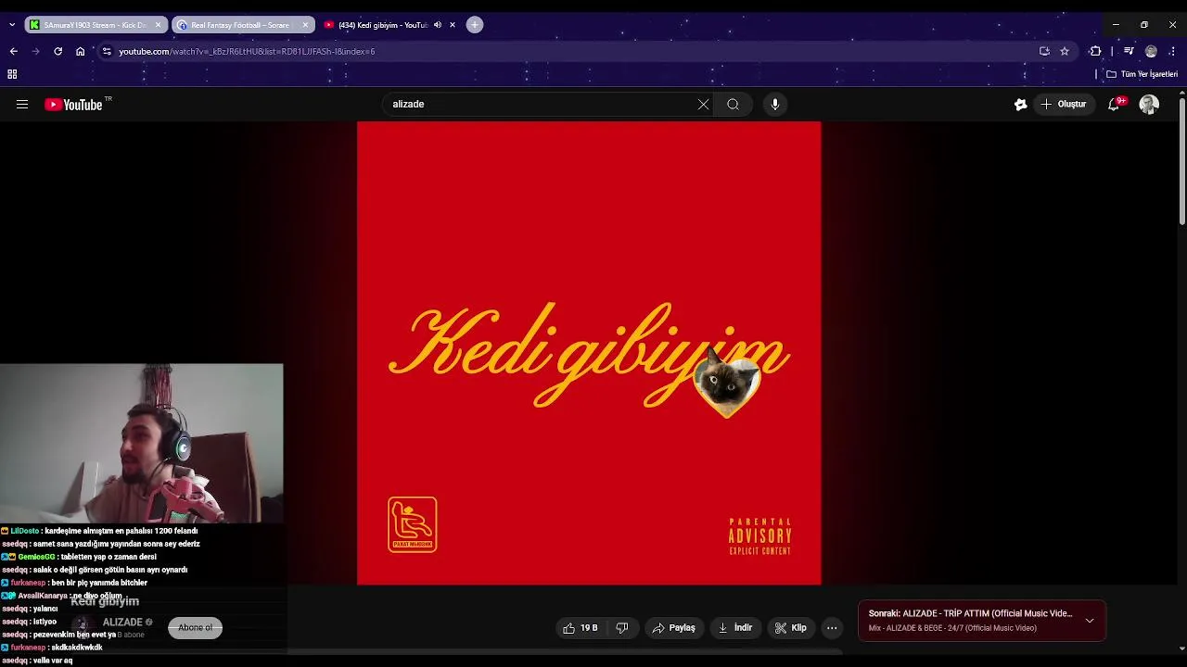The width and height of the screenshot is (1187, 667).
Task: Close the Kick stream tab
Action: coord(159,25)
